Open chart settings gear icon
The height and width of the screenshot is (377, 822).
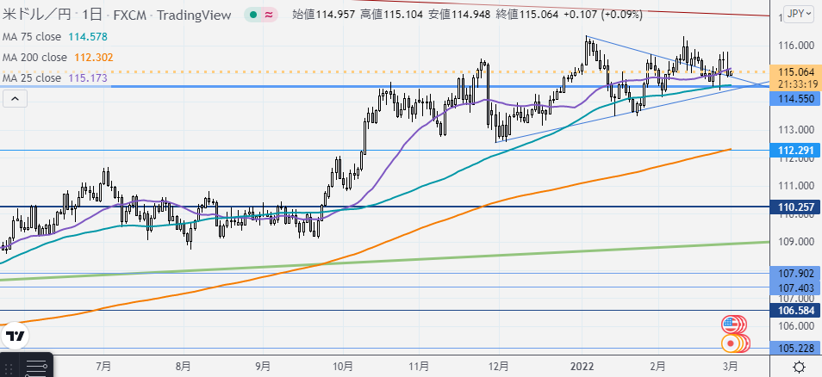point(799,366)
